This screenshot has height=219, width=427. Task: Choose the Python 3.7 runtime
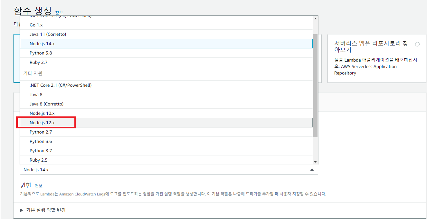(41, 150)
